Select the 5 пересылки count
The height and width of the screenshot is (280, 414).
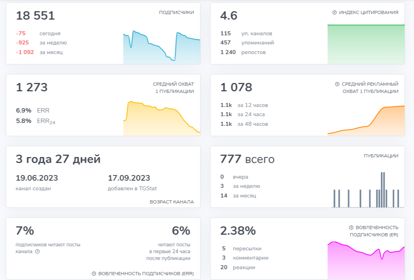tap(224, 249)
